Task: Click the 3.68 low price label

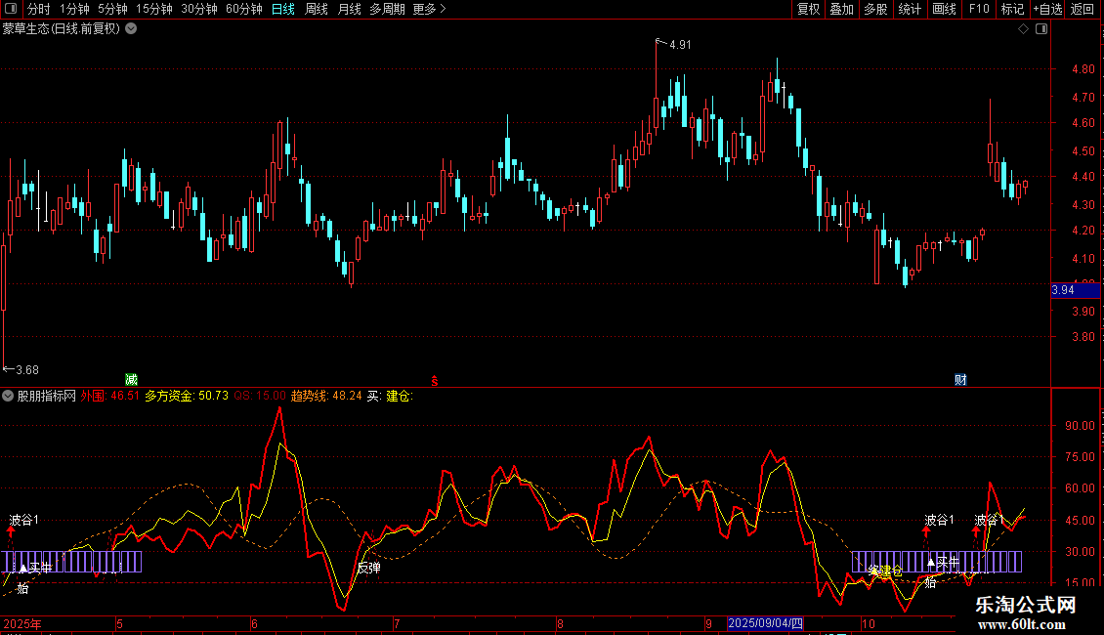Action: [27, 370]
